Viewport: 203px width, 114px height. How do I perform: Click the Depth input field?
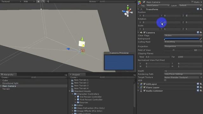(183, 71)
